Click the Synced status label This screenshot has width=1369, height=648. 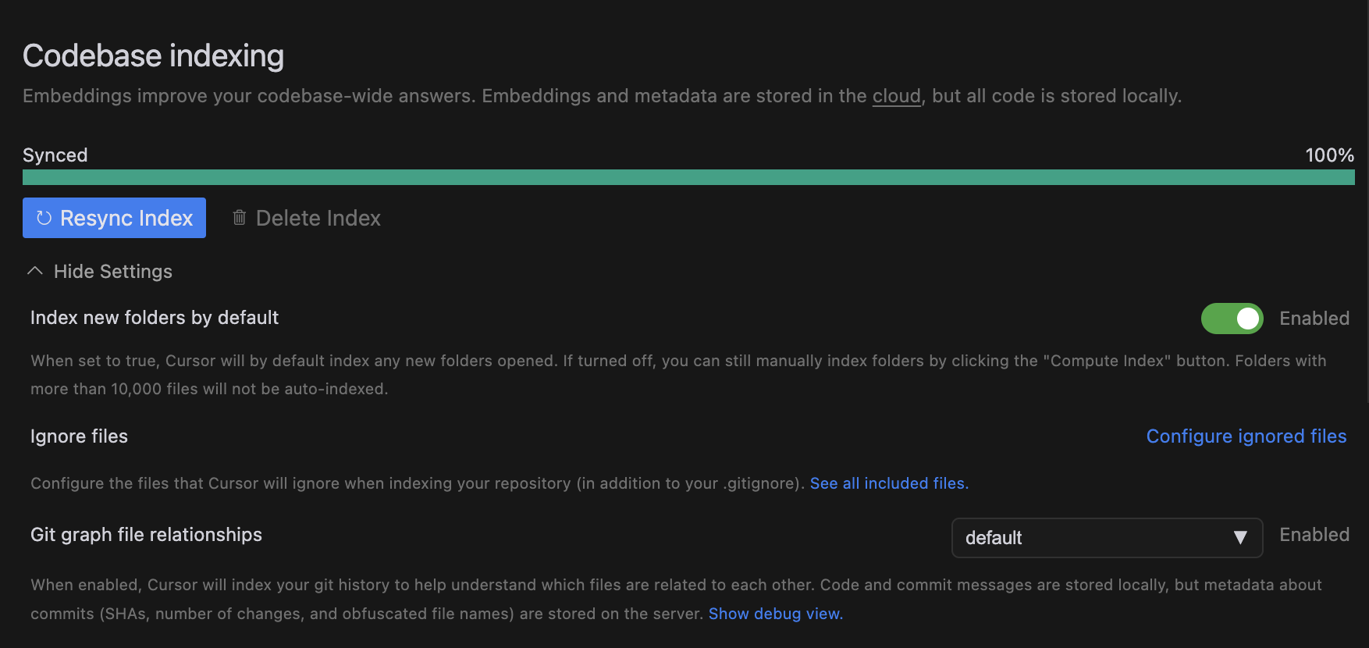coord(55,155)
